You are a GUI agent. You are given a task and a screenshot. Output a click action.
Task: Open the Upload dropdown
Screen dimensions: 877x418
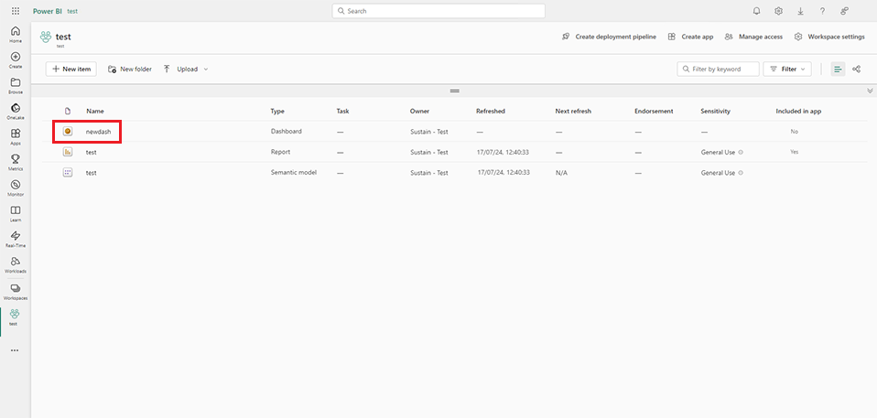click(186, 69)
